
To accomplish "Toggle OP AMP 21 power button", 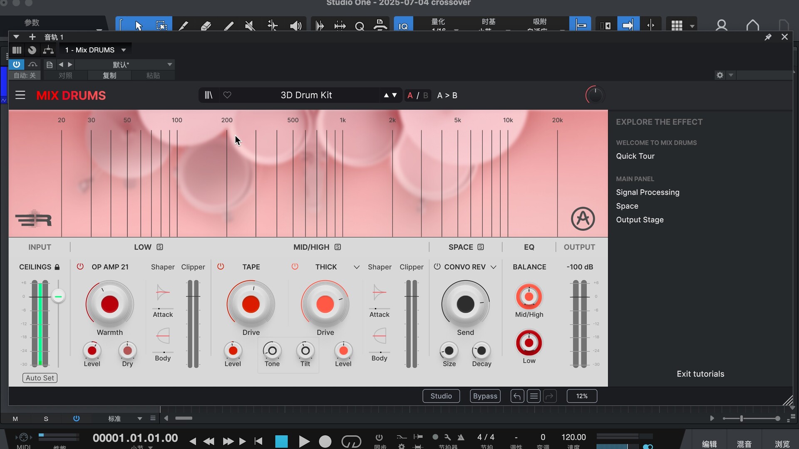I will click(80, 266).
